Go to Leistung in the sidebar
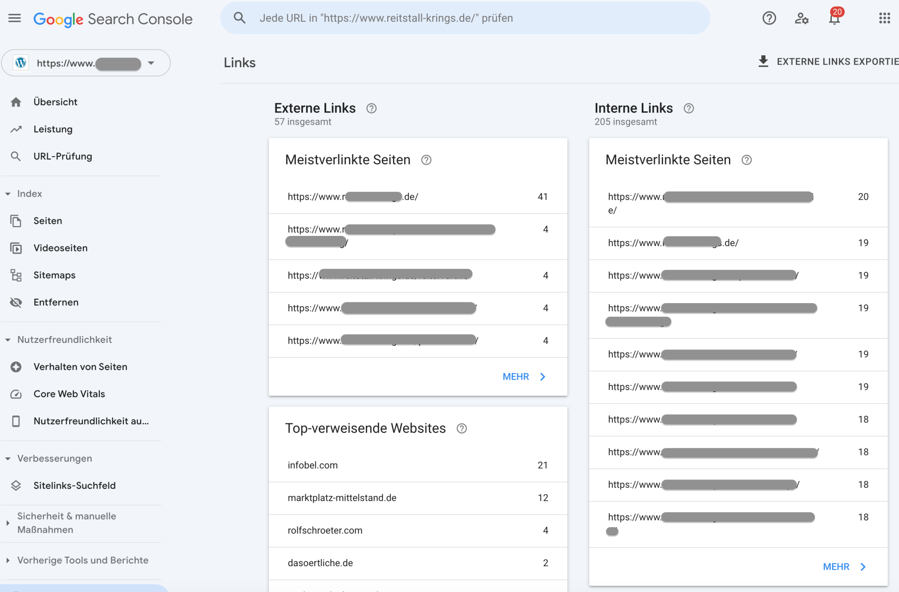Image resolution: width=899 pixels, height=592 pixels. coord(53,129)
